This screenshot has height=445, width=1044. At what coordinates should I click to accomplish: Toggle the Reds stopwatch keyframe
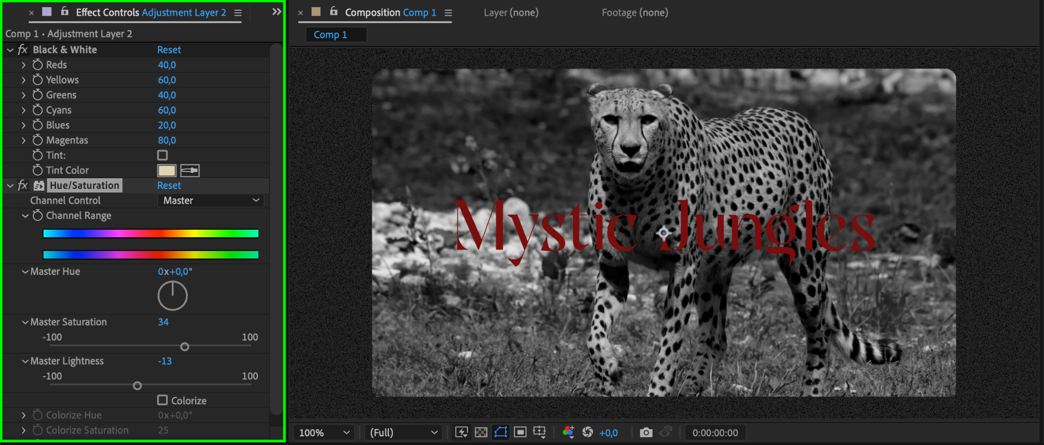point(38,65)
